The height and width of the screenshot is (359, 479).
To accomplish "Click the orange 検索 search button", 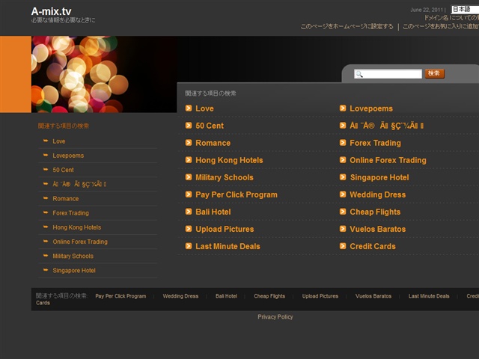I will 434,73.
